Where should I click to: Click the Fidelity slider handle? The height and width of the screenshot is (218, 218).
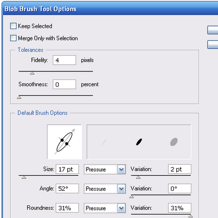click(x=32, y=73)
